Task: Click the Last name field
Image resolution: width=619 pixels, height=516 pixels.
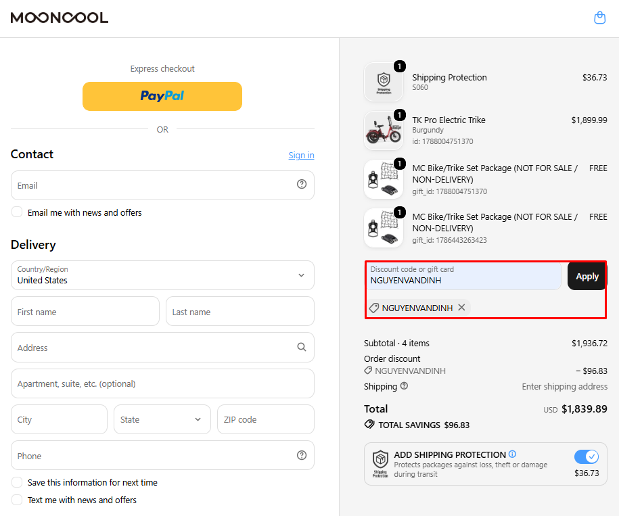Action: (x=240, y=312)
